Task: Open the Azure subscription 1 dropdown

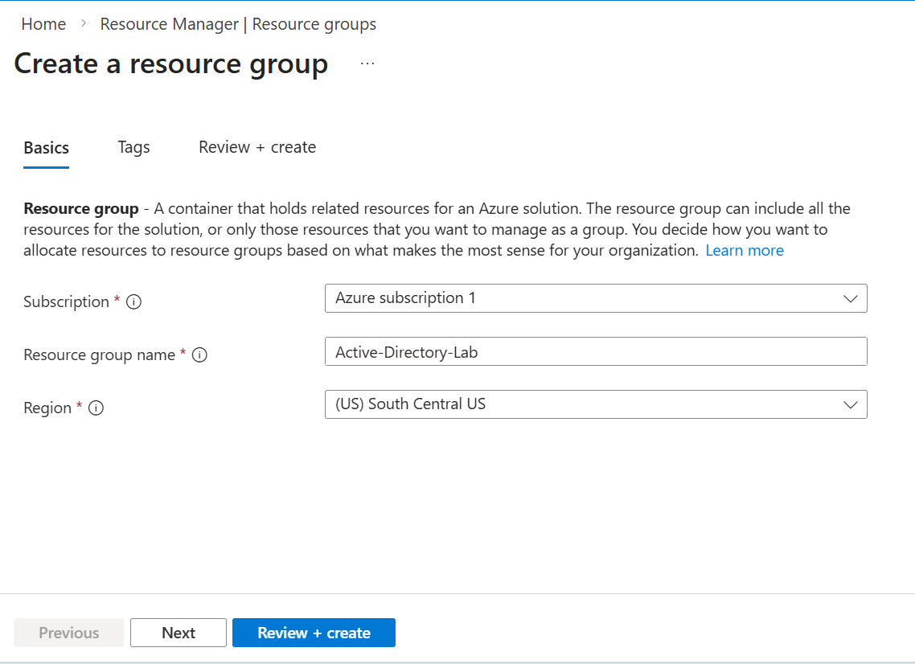Action: tap(595, 298)
